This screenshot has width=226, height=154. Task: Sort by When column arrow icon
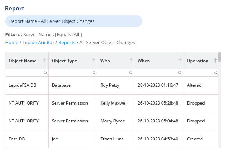tap(180, 60)
